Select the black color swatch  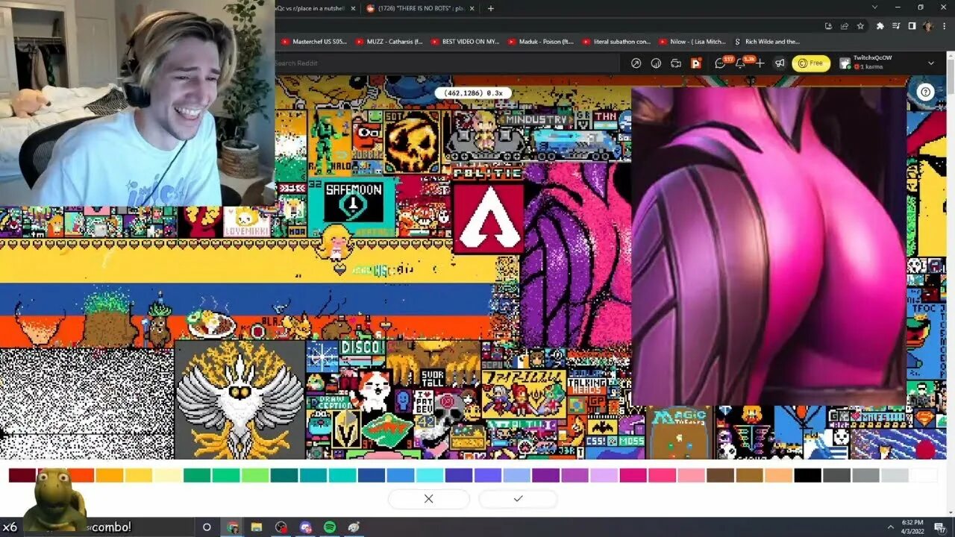tap(807, 475)
